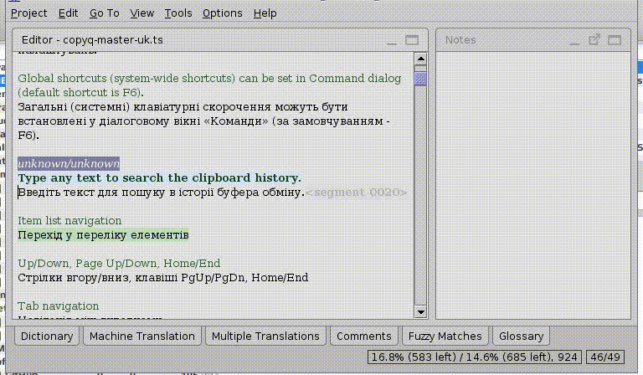
Task: Minimize the Editor pane
Action: [392, 40]
